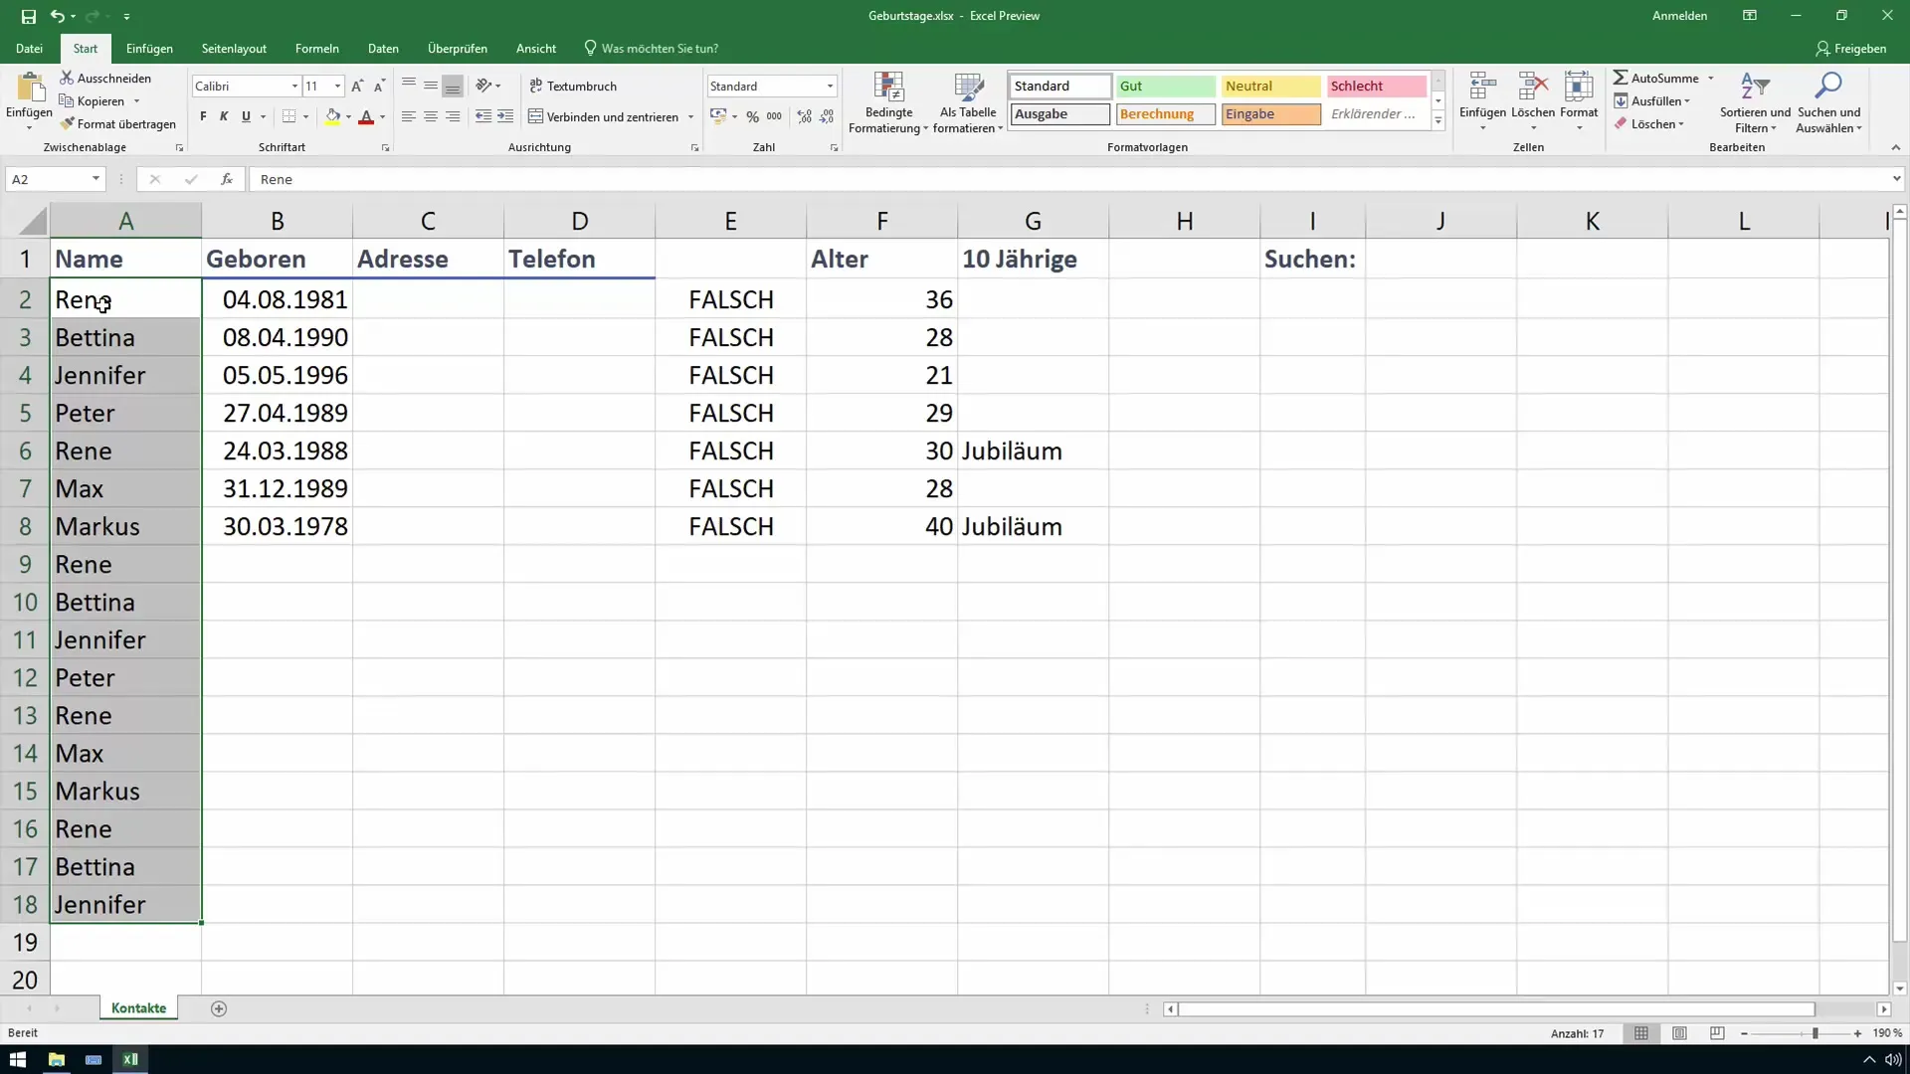Image resolution: width=1910 pixels, height=1074 pixels.
Task: Apply the Schlecht cell style
Action: [x=1376, y=87]
